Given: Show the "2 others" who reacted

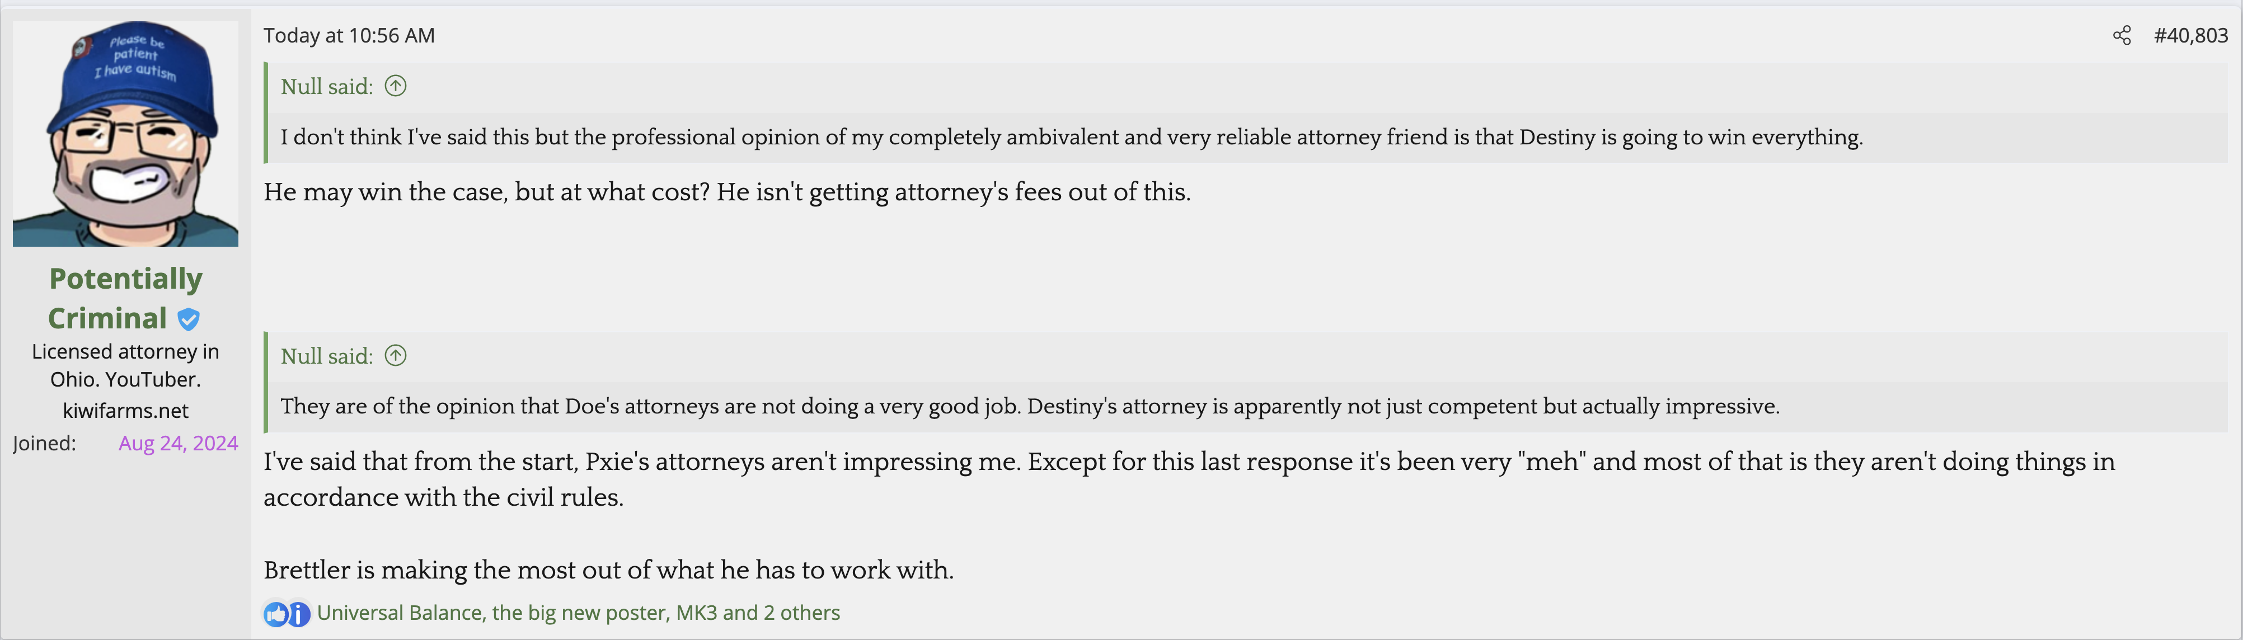Looking at the screenshot, I should coord(801,613).
